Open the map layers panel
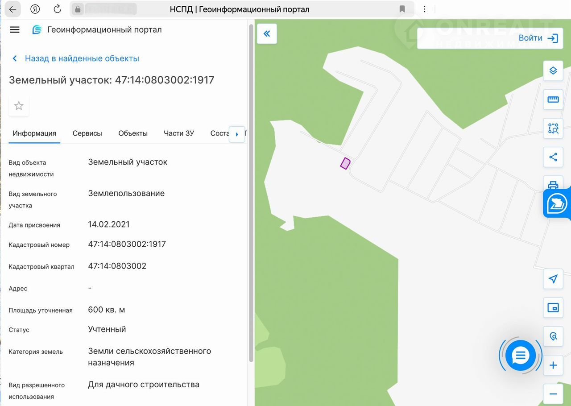571x406 pixels. tap(553, 71)
